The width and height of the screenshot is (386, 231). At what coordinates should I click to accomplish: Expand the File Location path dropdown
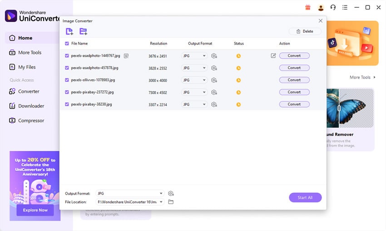[x=130, y=202]
